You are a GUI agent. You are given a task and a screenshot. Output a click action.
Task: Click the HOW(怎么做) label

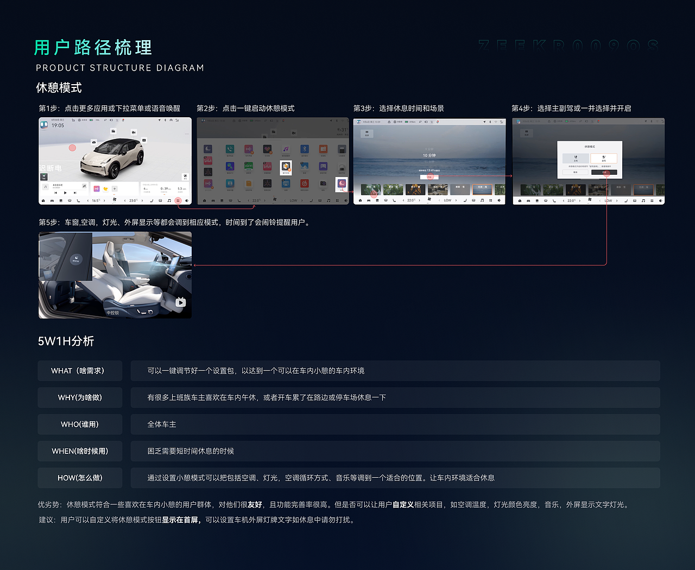coord(80,478)
